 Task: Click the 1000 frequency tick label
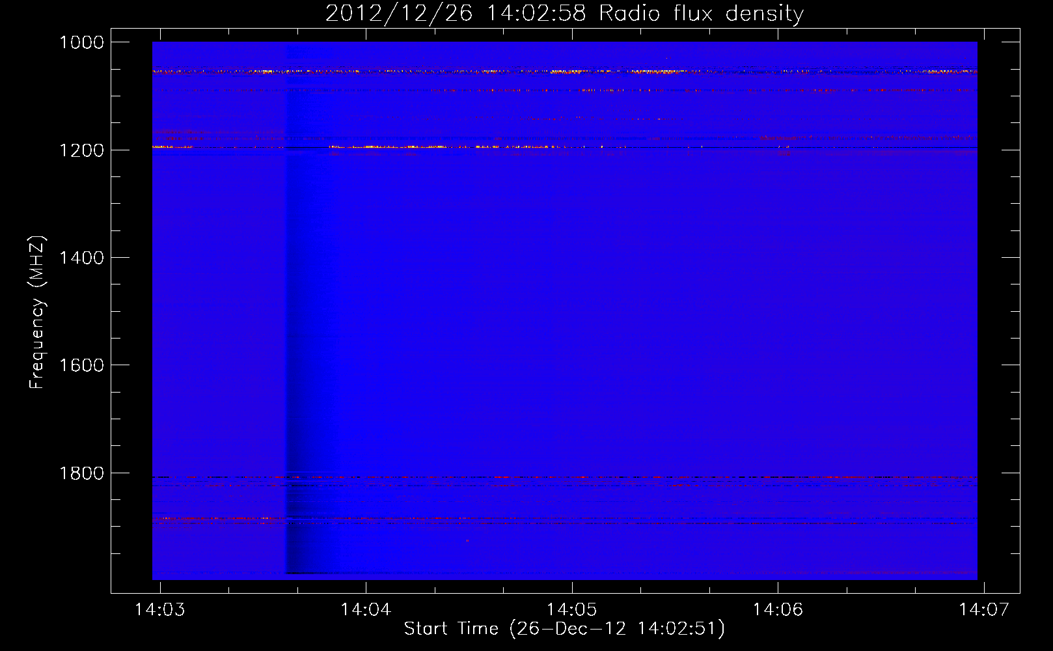click(x=81, y=42)
